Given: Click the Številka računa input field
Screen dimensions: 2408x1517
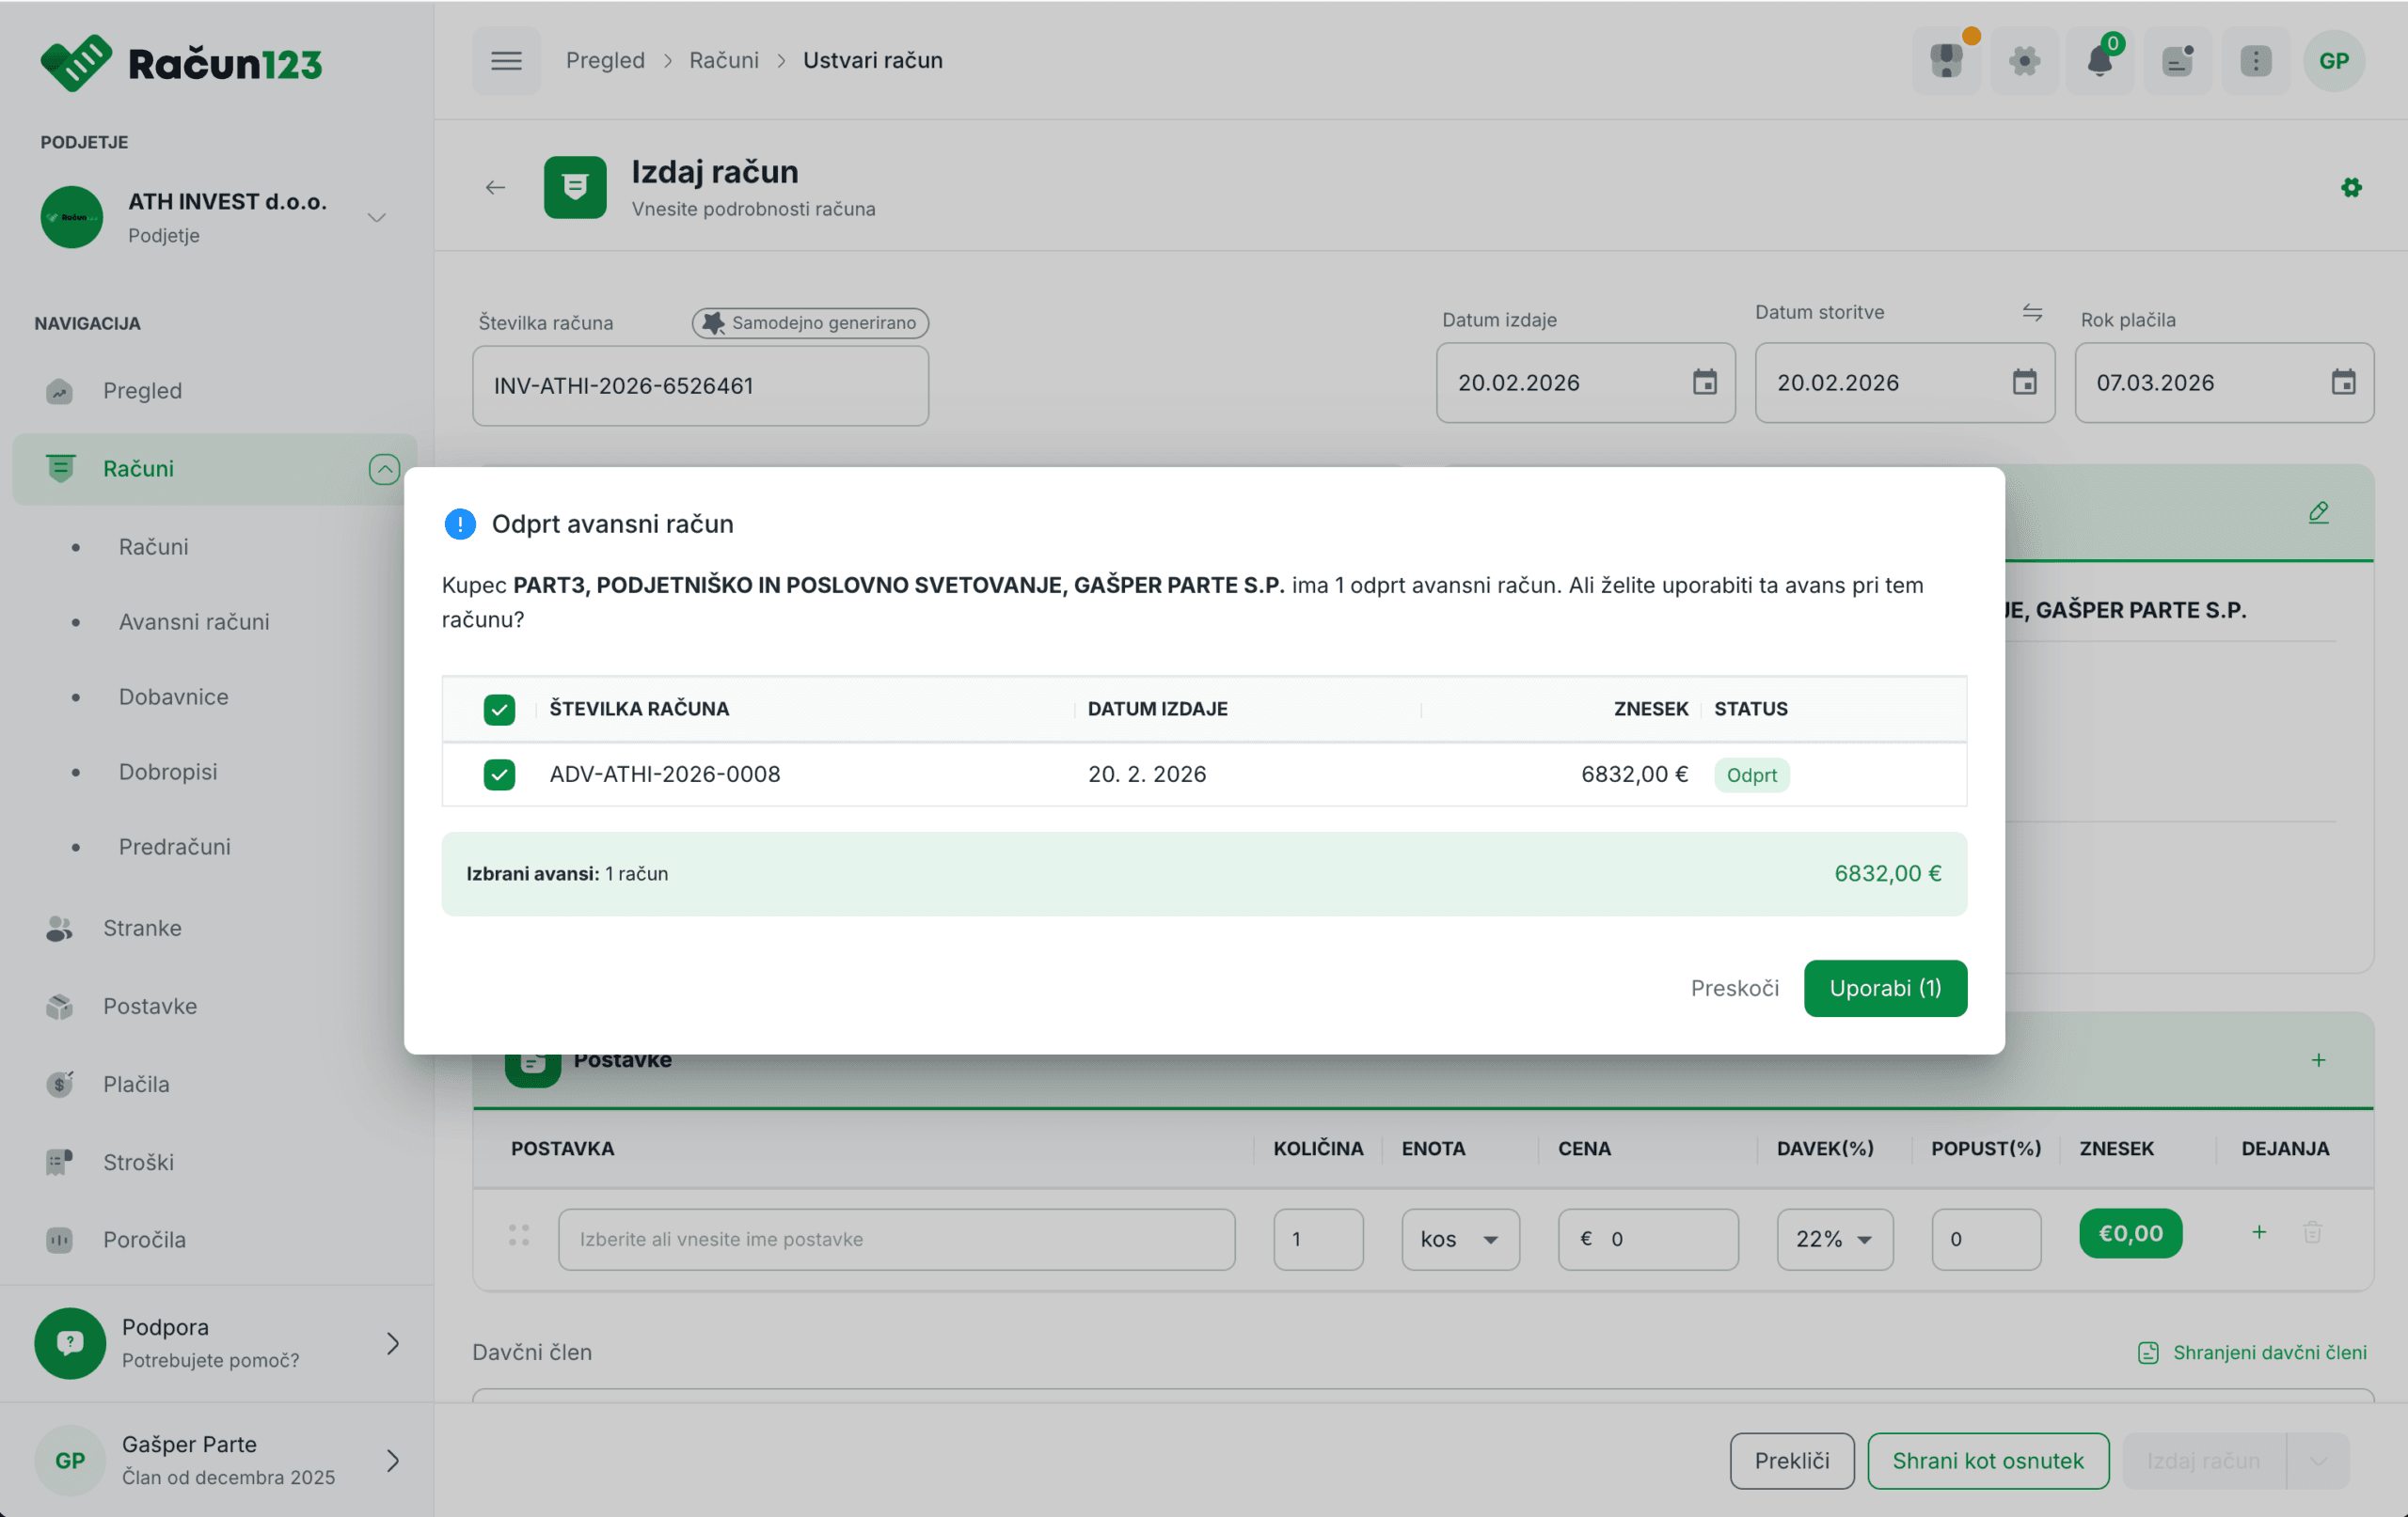Looking at the screenshot, I should point(700,385).
